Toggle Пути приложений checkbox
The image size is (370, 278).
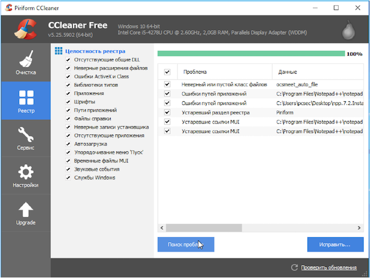pos(68,111)
